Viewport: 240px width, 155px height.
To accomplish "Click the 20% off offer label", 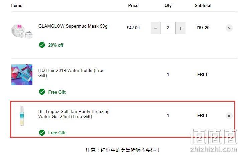I will point(56,45).
